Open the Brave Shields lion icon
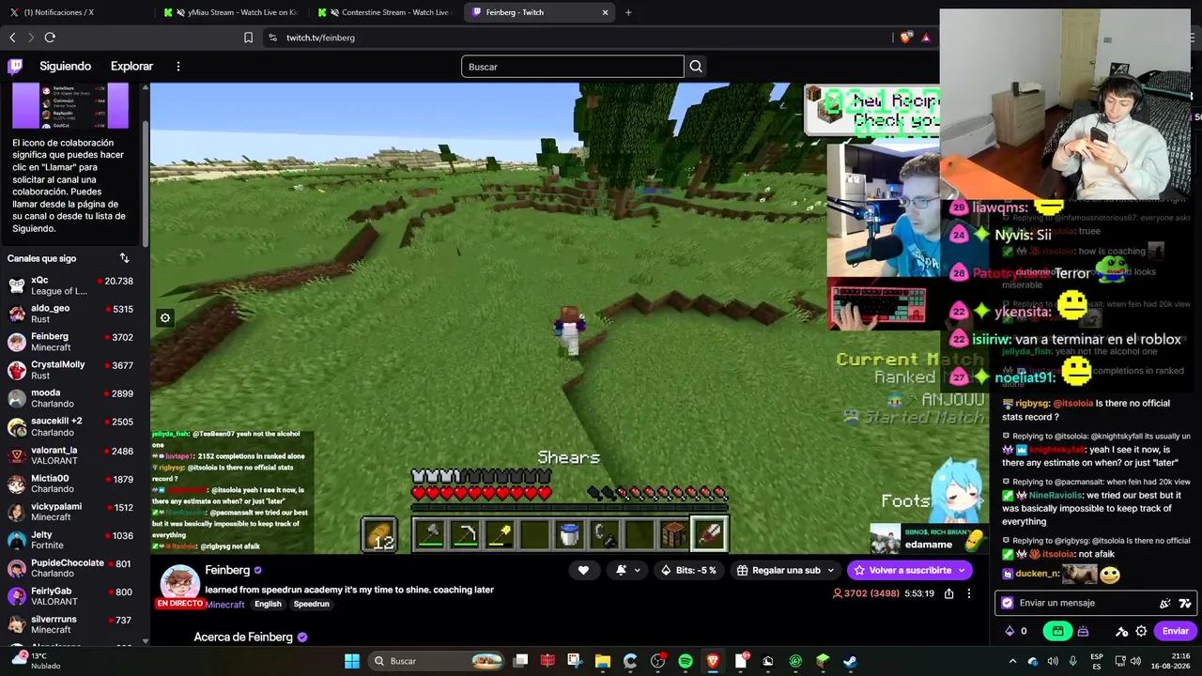 [905, 38]
